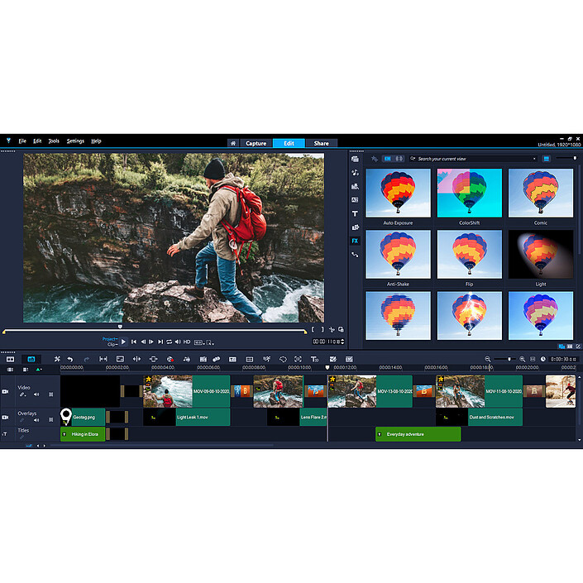Open the Edit menu
Screen dimensions: 583x583
point(37,141)
